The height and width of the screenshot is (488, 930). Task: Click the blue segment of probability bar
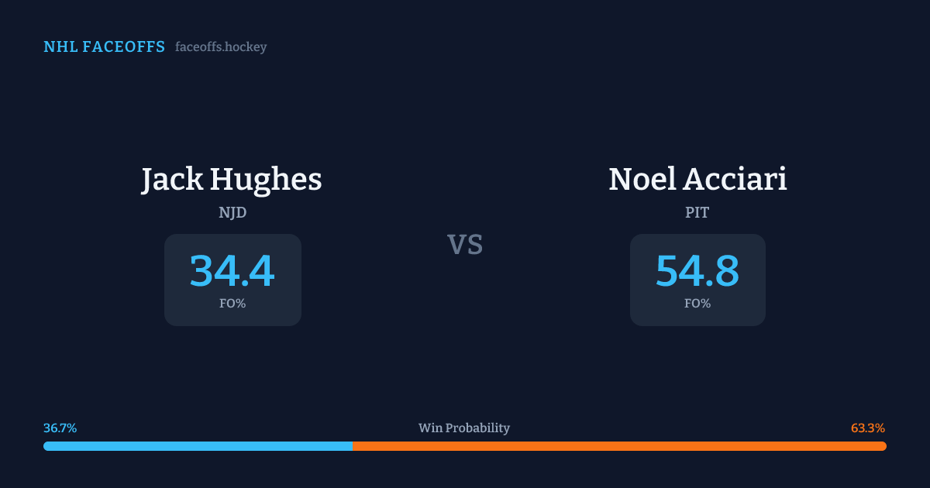(198, 446)
